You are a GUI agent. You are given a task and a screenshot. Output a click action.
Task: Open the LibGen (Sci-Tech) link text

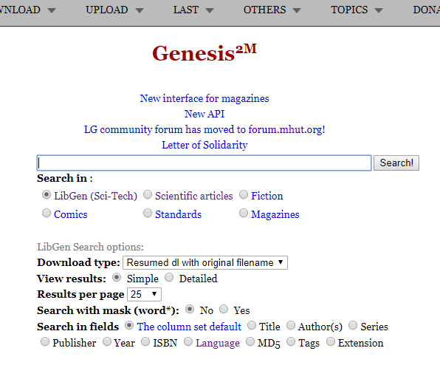95,196
